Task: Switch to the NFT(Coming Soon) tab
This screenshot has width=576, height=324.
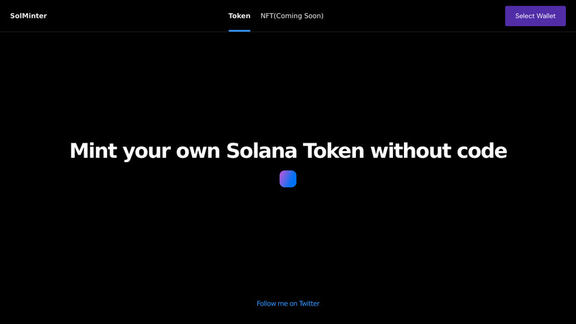Action: point(291,16)
